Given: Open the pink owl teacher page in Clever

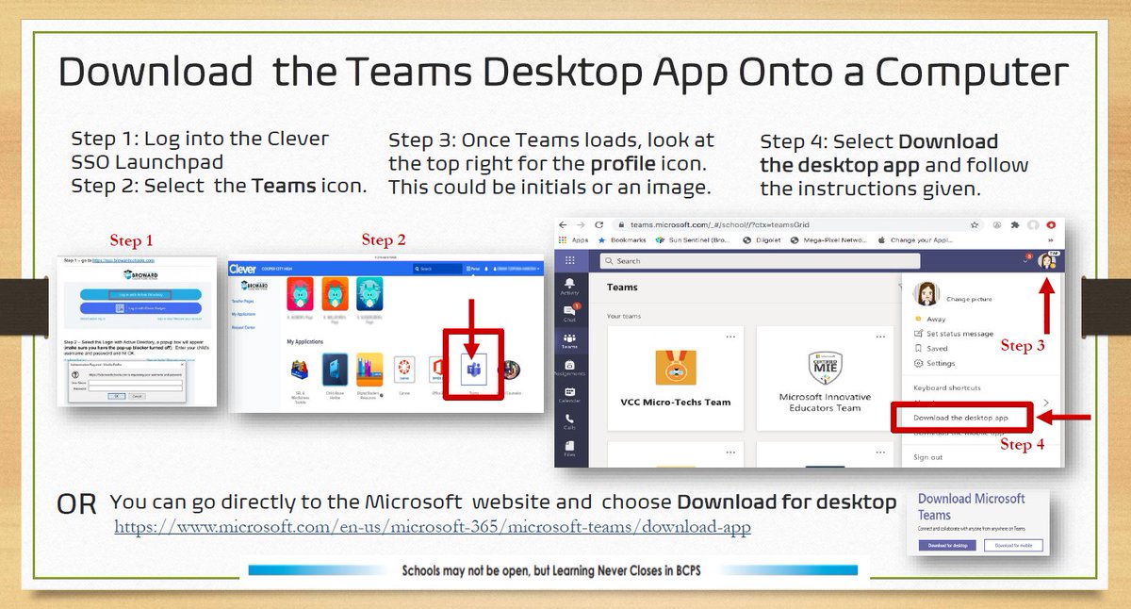Looking at the screenshot, I should [300, 293].
